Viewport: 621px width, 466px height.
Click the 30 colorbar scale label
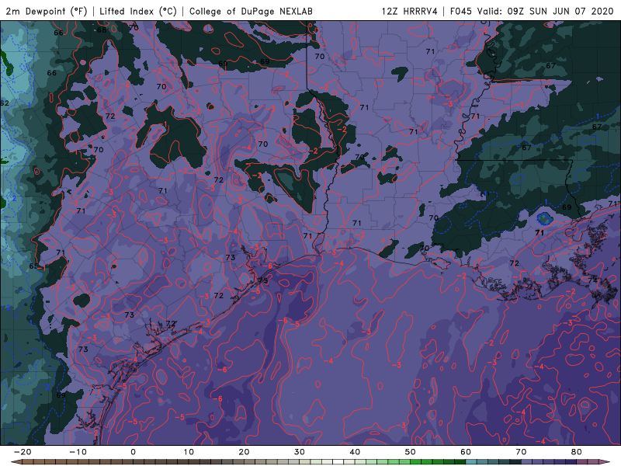pos(300,452)
